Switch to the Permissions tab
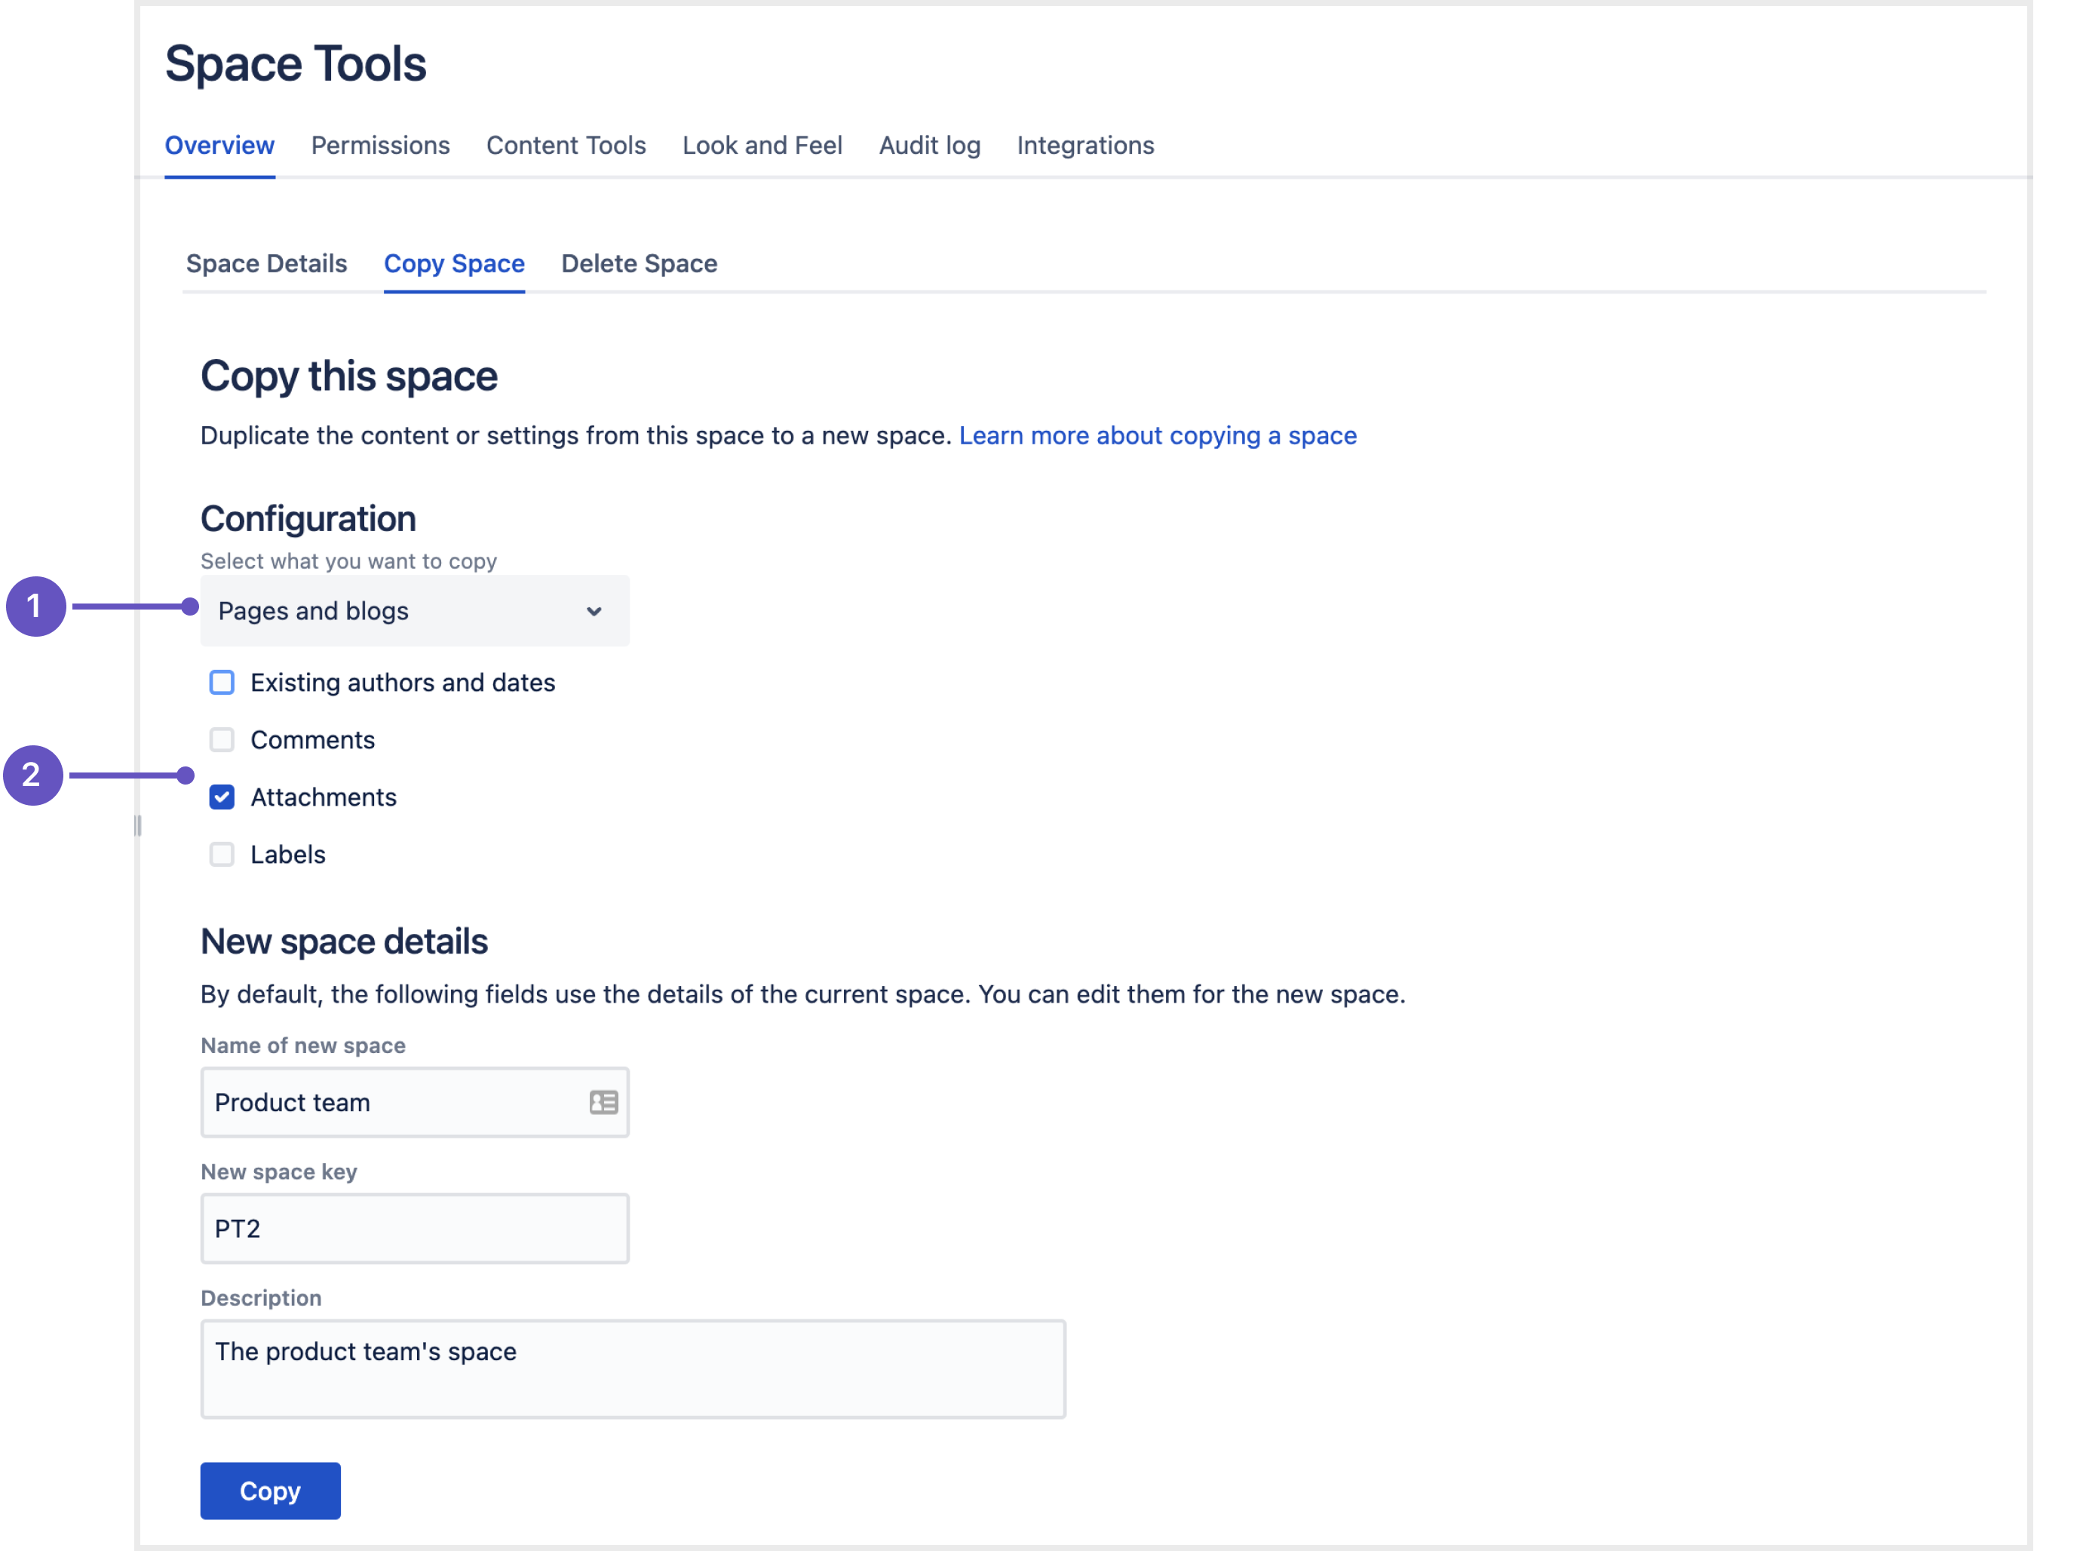The width and height of the screenshot is (2086, 1551). pyautogui.click(x=380, y=146)
